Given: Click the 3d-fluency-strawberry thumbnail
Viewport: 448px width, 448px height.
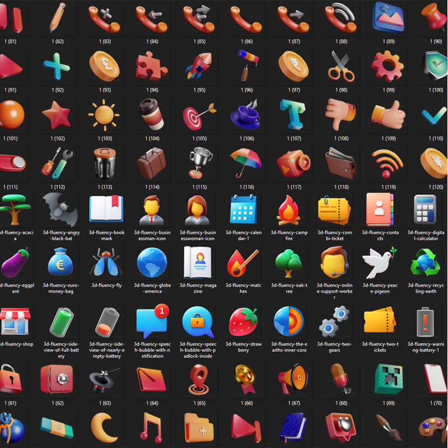Looking at the screenshot, I should (x=244, y=321).
